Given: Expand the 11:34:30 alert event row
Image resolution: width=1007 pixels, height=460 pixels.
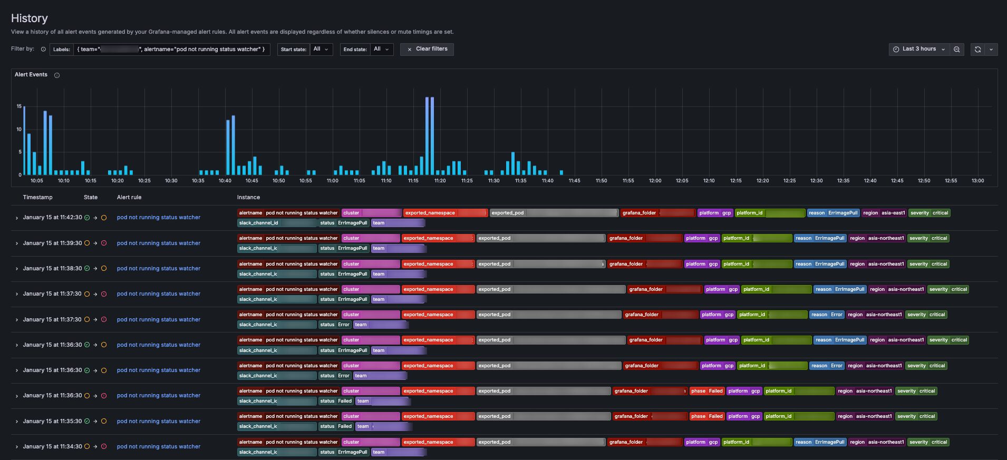Looking at the screenshot, I should [x=17, y=447].
